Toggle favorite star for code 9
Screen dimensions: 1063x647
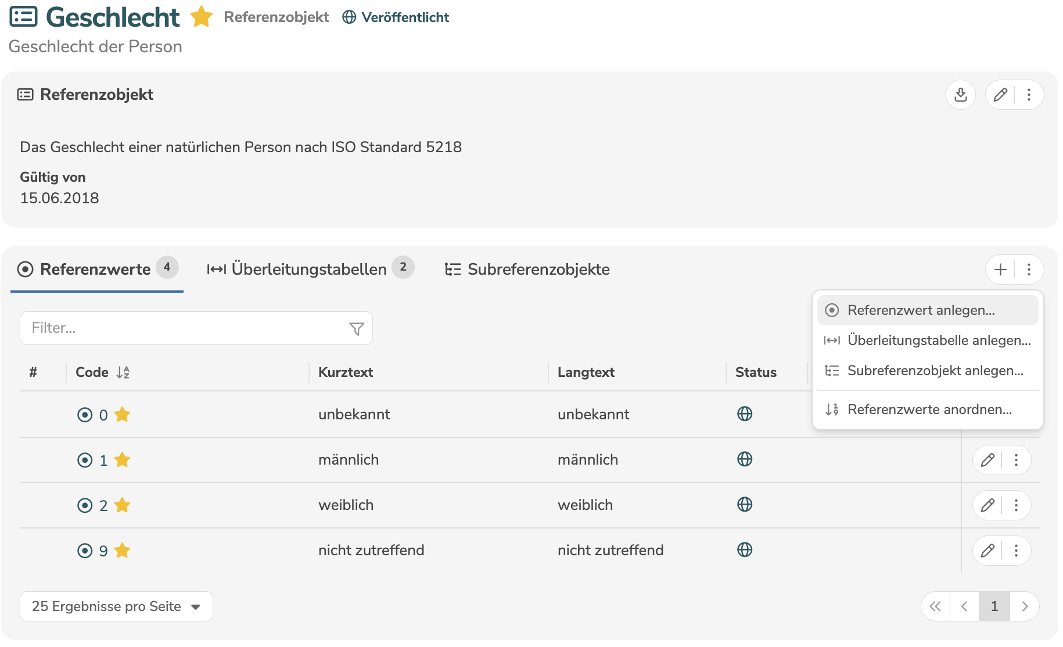coord(122,551)
